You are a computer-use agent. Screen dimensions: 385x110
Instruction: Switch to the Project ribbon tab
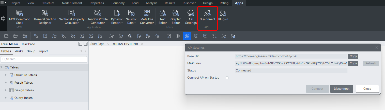[x=16, y=3]
